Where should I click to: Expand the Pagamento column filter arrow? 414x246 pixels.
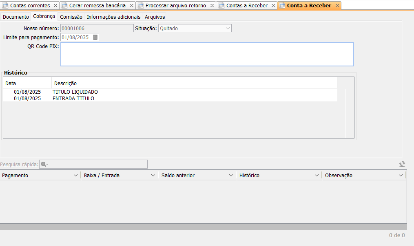coord(75,176)
